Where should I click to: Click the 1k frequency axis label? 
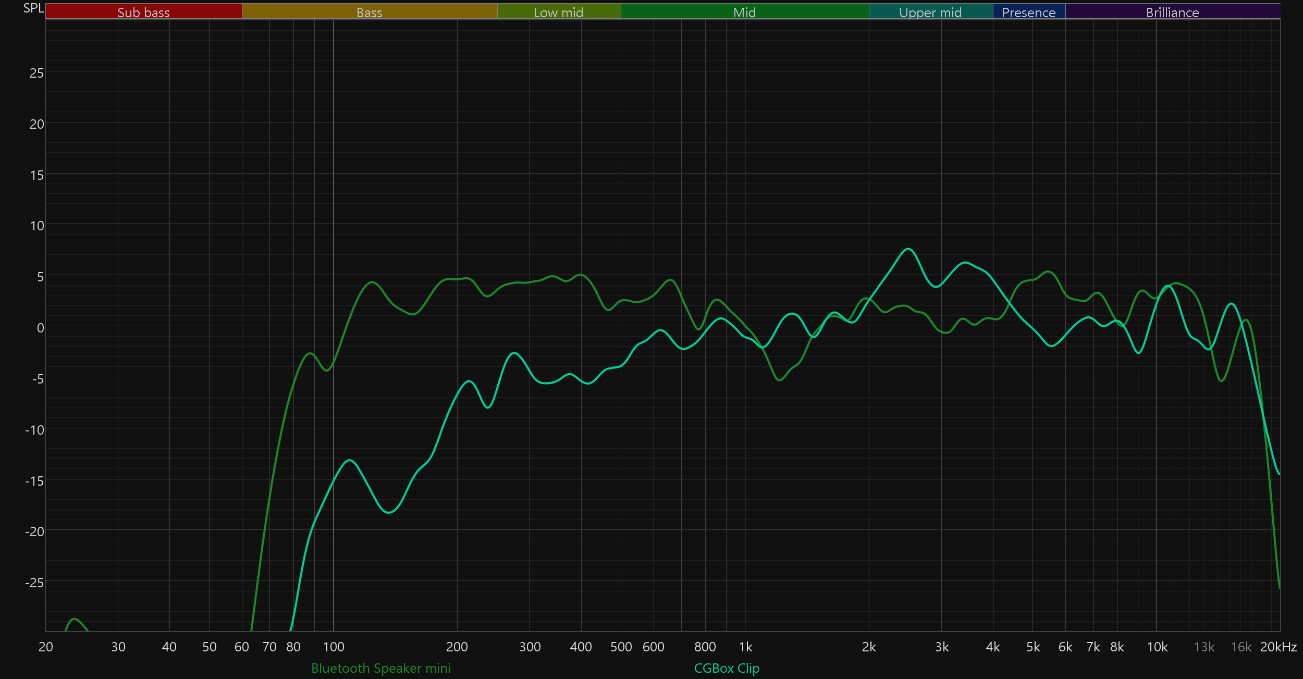point(745,647)
